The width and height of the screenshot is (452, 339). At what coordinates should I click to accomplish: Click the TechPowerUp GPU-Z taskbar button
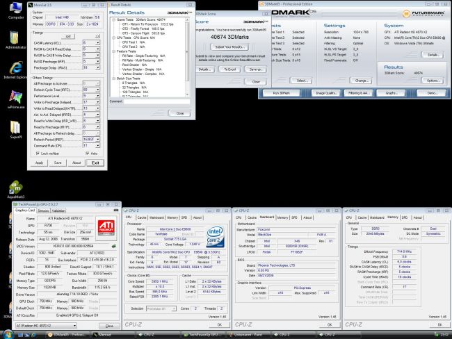(204, 335)
